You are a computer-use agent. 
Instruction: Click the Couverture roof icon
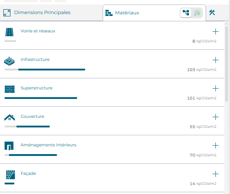pyautogui.click(x=9, y=118)
